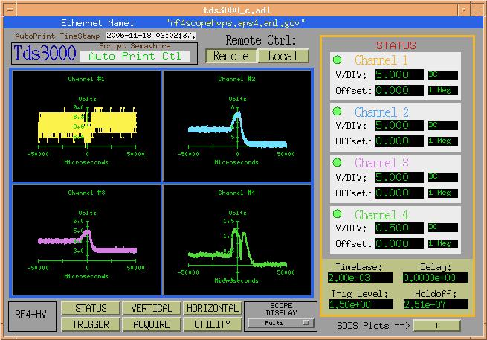This screenshot has height=340, width=487.
Task: Open the VERTICAL settings button
Action: click(x=151, y=308)
